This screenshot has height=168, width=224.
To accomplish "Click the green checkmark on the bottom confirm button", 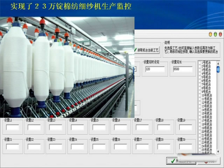I will (173, 161).
